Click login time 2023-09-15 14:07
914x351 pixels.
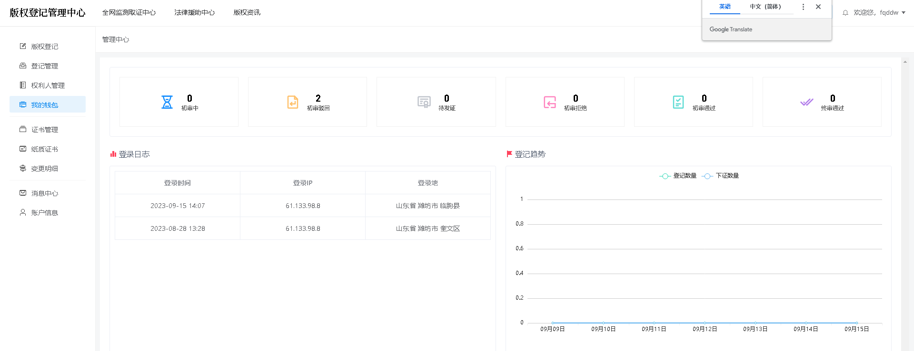click(178, 206)
